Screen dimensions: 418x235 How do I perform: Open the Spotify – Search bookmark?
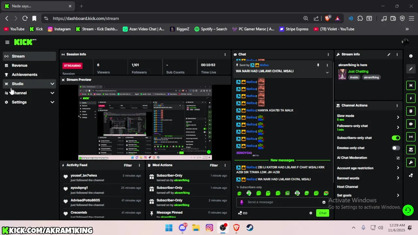pyautogui.click(x=211, y=29)
